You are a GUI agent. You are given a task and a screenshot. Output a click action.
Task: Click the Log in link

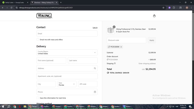point(95,28)
